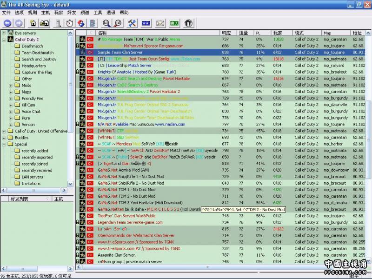This screenshot has height=279, width=372.
Task: Click the blue magnifier find icon
Action: [x=106, y=23]
